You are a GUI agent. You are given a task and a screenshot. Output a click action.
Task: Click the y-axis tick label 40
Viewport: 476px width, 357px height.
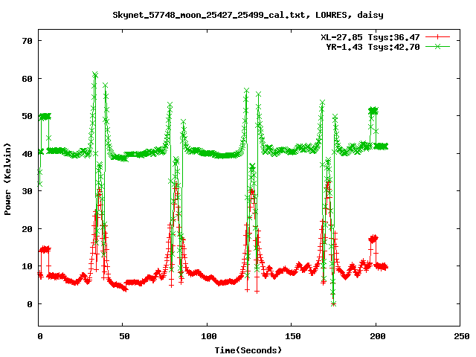(x=27, y=154)
